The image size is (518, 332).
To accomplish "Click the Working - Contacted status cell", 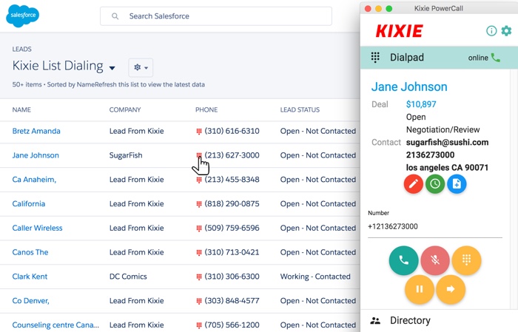I will click(315, 277).
